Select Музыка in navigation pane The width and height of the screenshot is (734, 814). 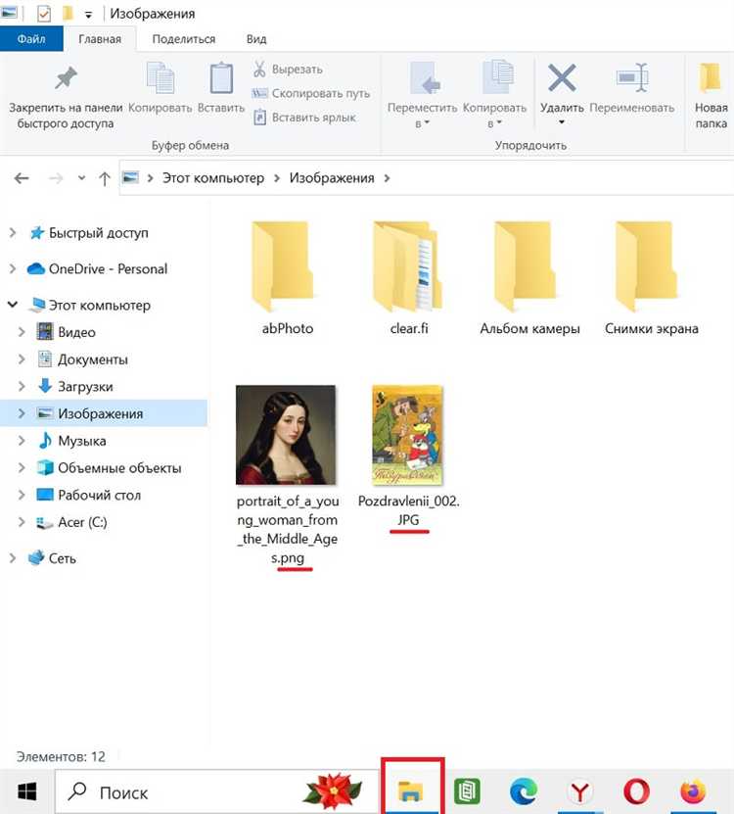click(x=81, y=441)
